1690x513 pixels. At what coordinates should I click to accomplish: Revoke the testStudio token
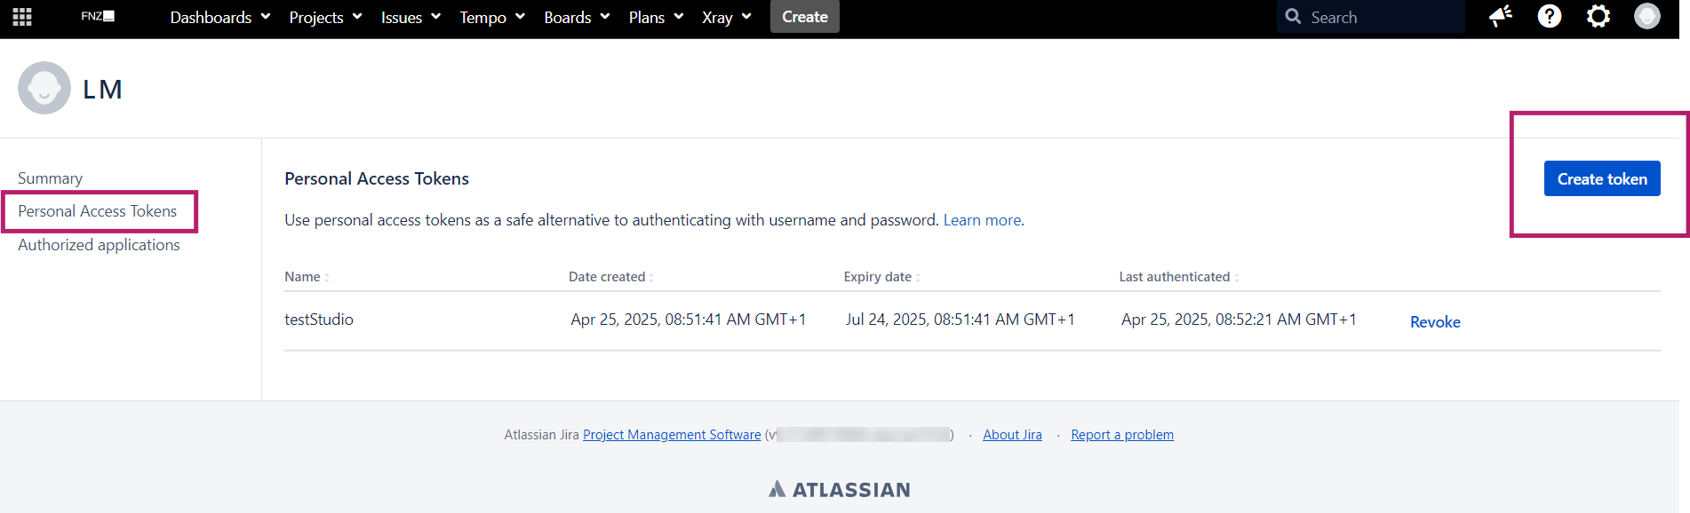[1434, 322]
